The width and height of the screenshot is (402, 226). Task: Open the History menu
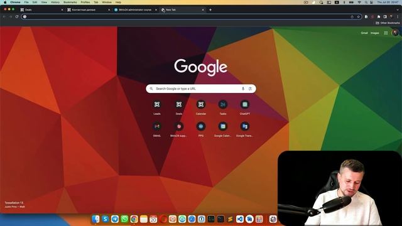55,2
